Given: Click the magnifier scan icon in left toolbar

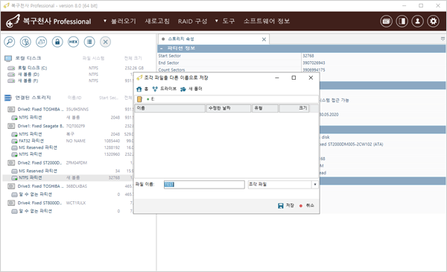Looking at the screenshot, I should pyautogui.click(x=10, y=42).
